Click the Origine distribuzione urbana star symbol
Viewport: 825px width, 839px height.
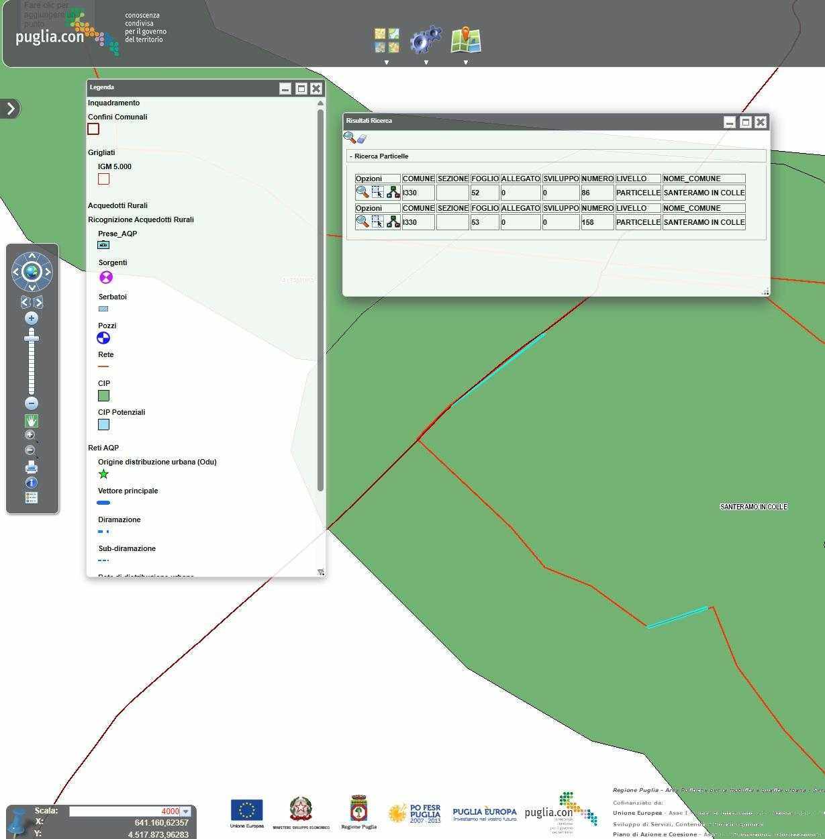click(103, 474)
